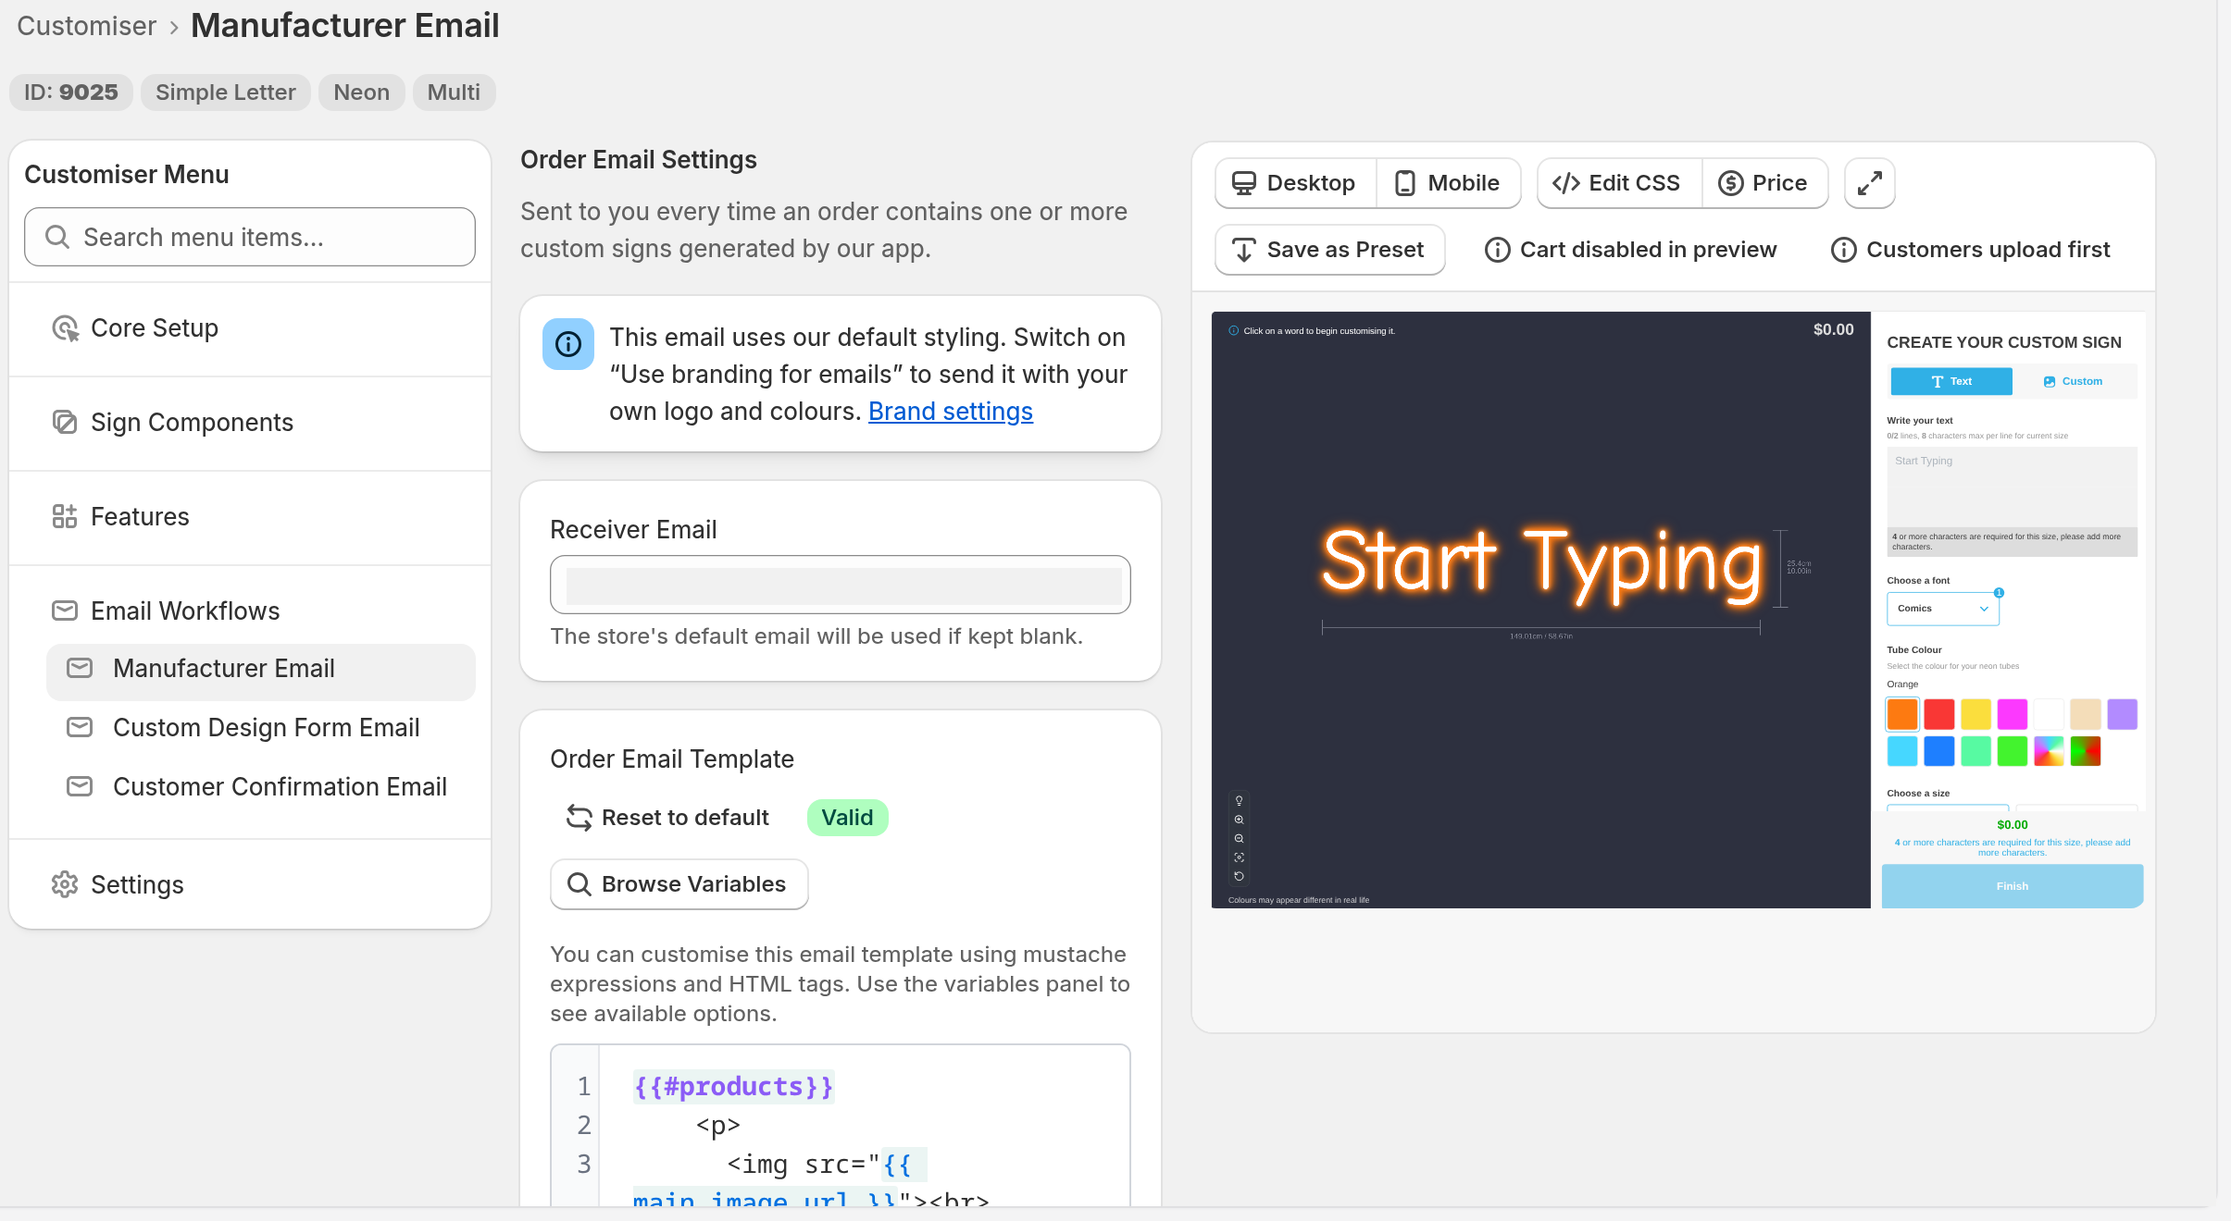Click the Core Setup icon
The height and width of the screenshot is (1221, 2231).
(x=65, y=328)
